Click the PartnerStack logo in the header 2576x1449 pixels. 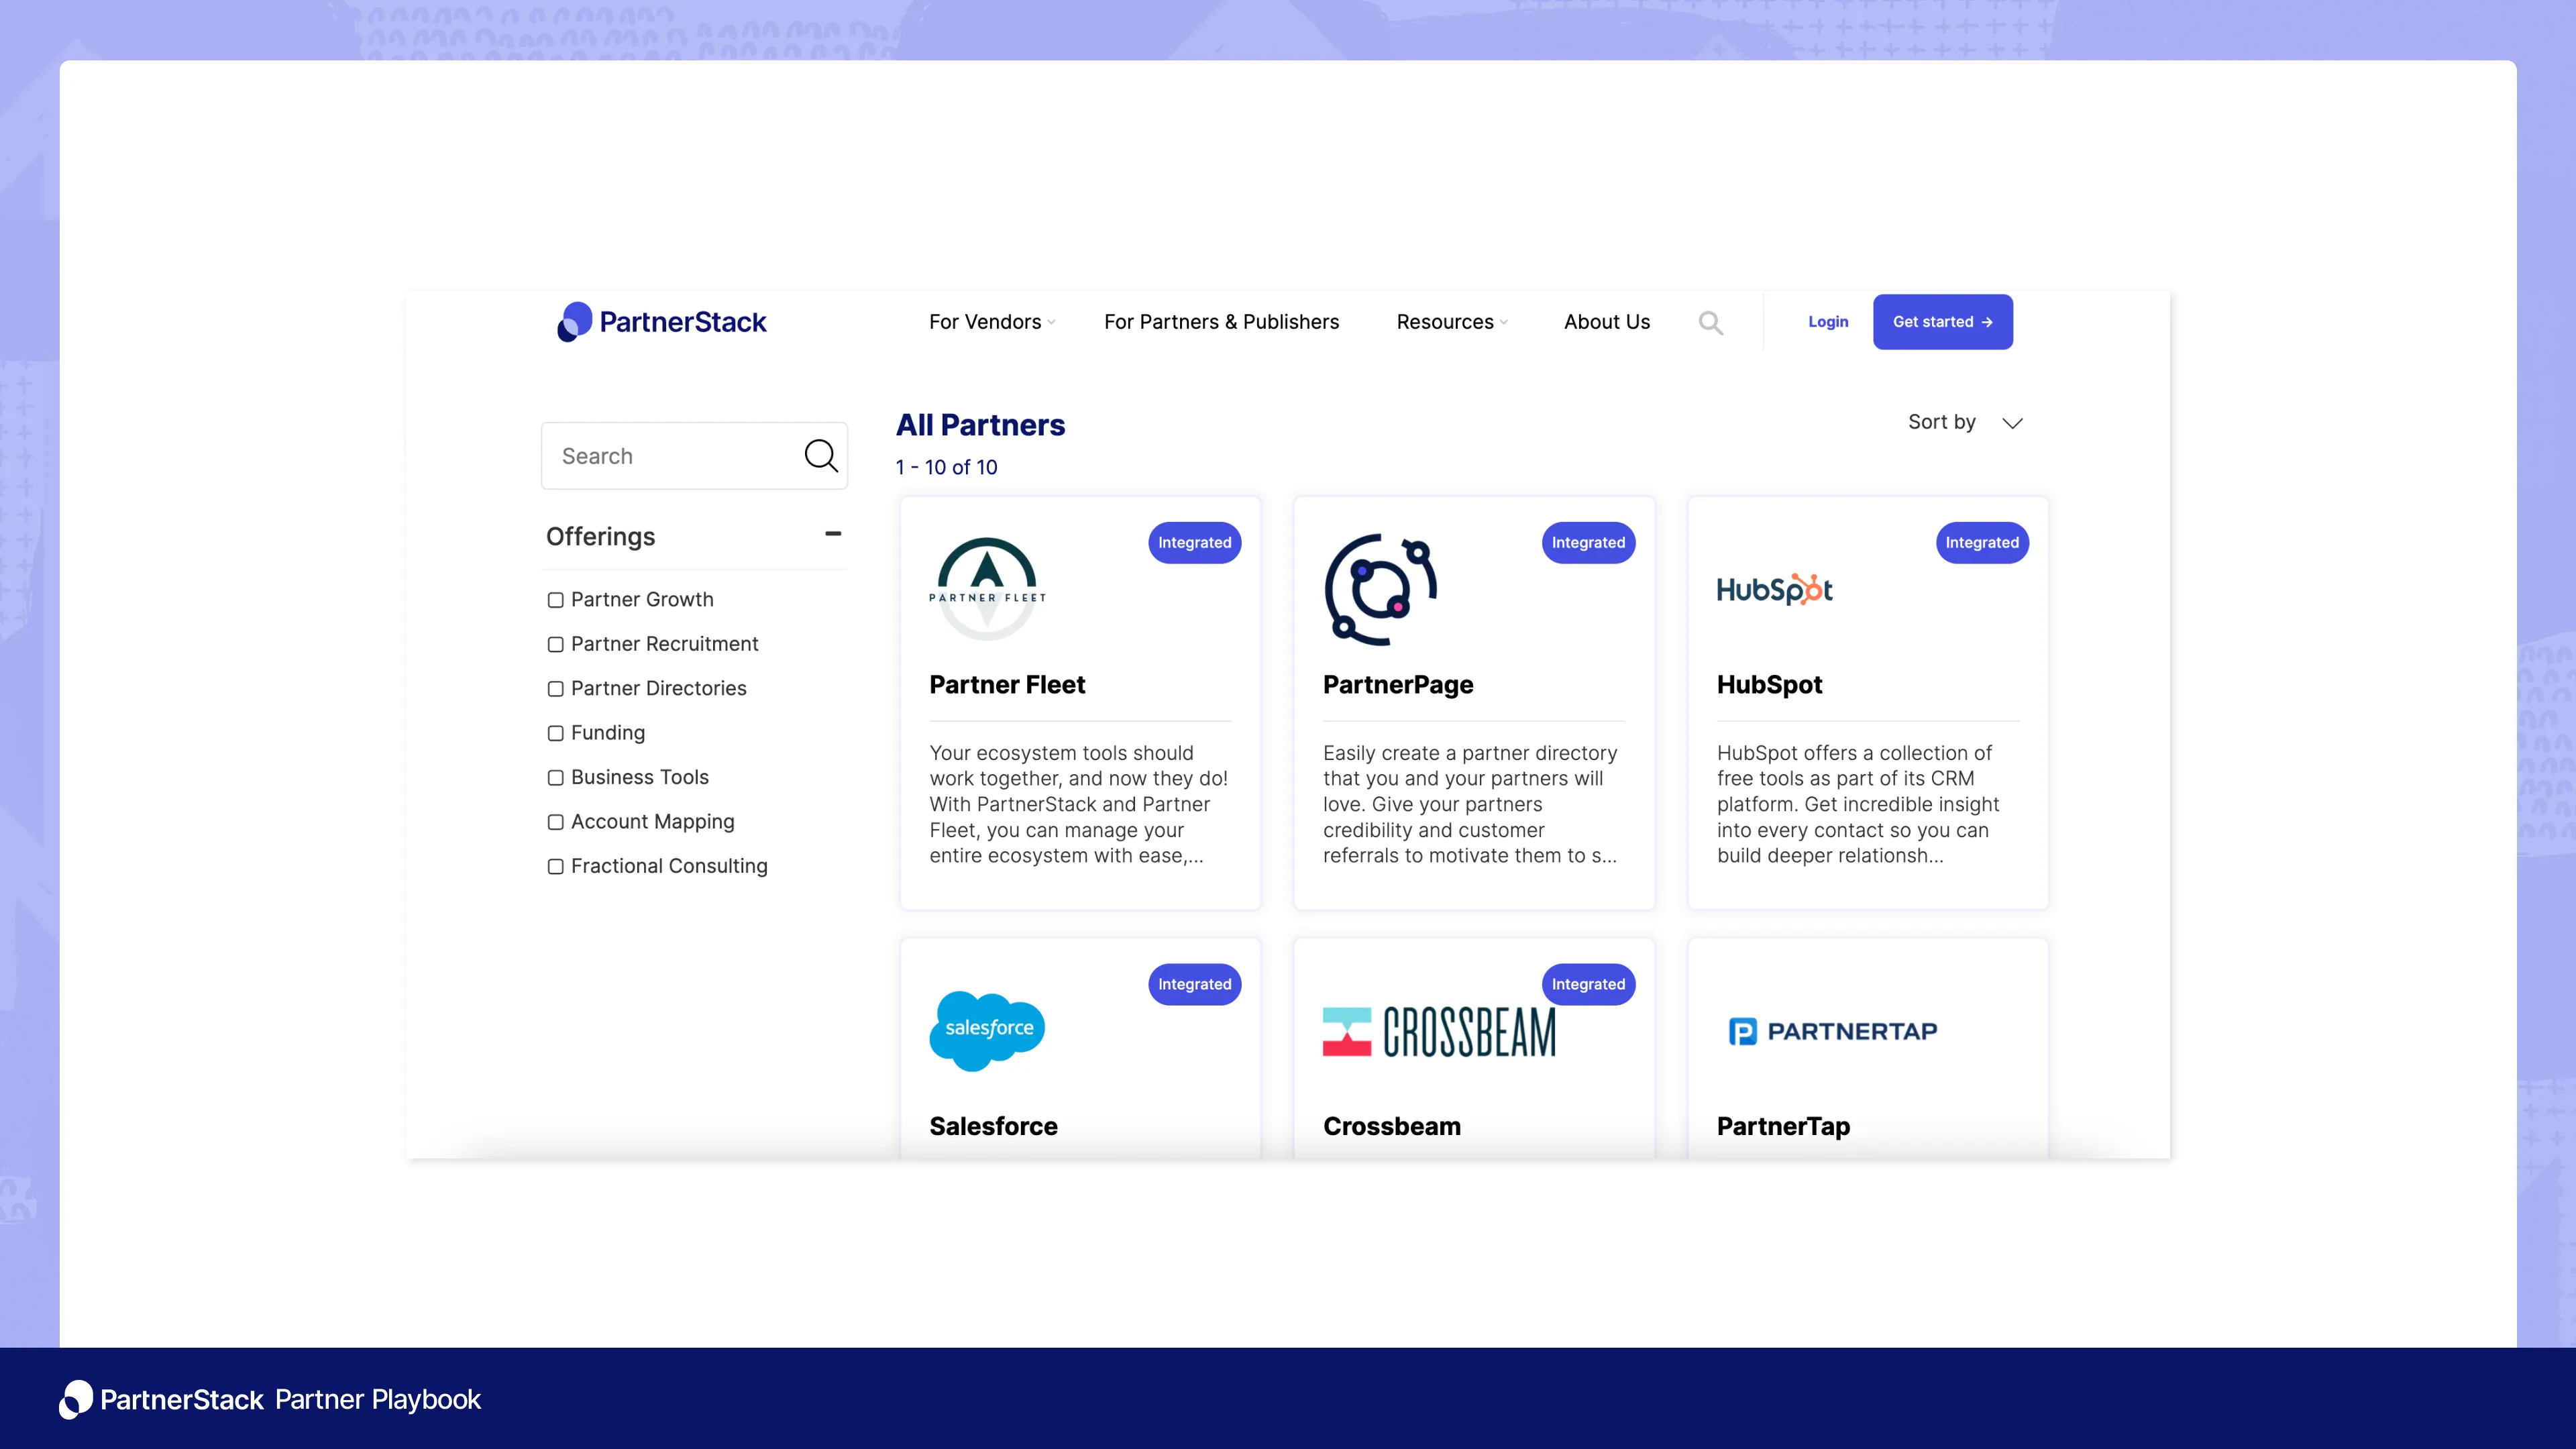click(661, 321)
